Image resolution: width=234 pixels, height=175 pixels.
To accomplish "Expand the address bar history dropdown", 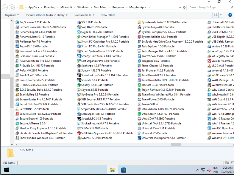I will (x=180, y=7).
